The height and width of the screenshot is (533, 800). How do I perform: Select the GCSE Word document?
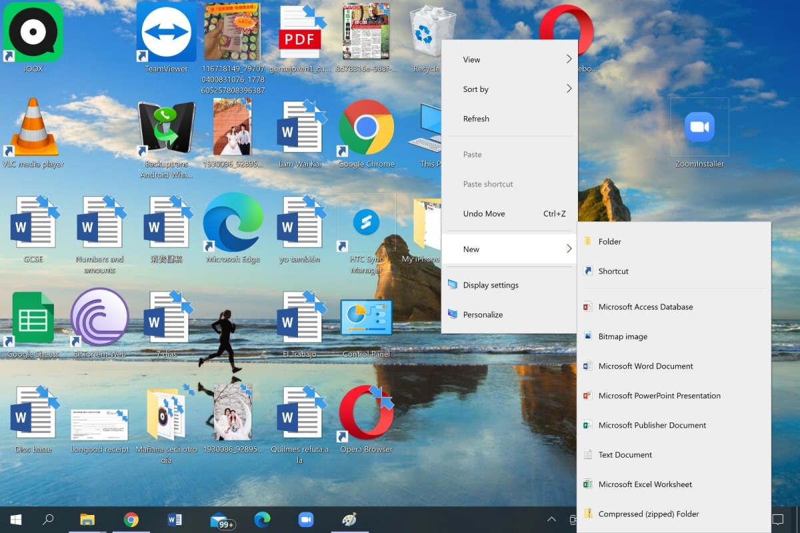click(33, 229)
